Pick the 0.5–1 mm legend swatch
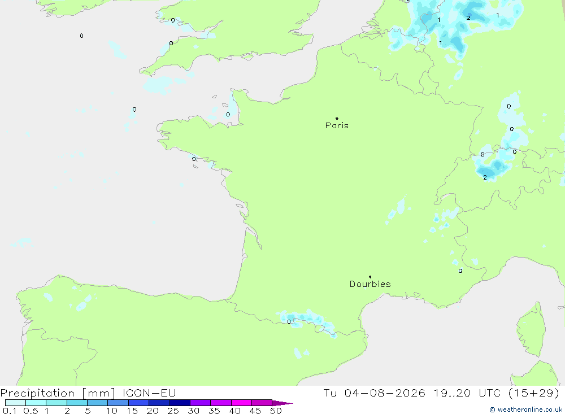The image size is (565, 414). click(x=36, y=403)
